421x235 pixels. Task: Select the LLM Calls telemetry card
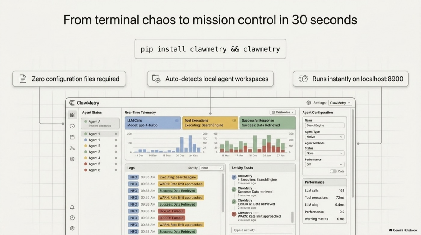(x=153, y=123)
